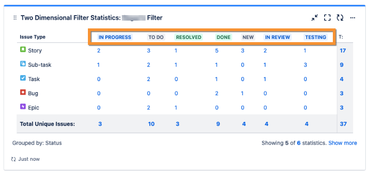369x175 pixels.
Task: Open Task IN REVIEW count 1
Action: pos(265,79)
